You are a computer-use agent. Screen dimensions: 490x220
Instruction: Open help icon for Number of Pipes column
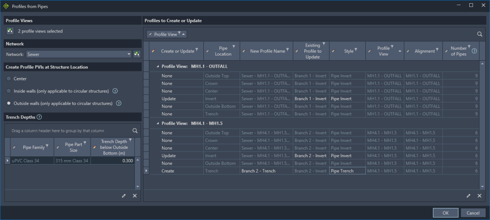click(x=474, y=51)
